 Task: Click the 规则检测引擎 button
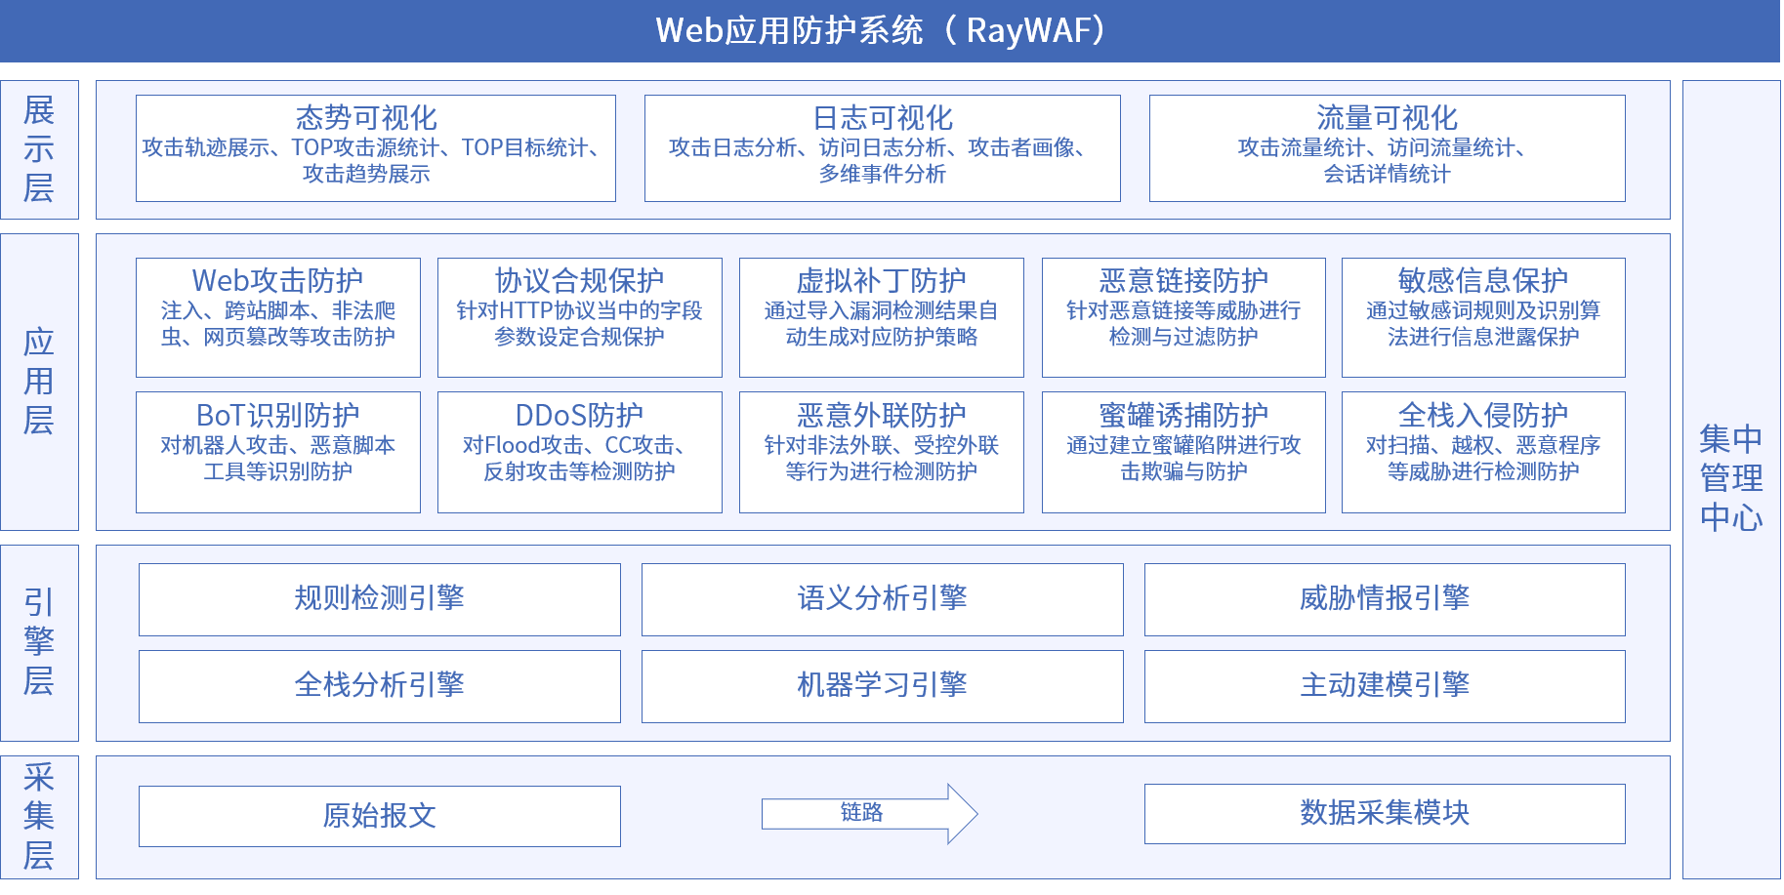(380, 599)
